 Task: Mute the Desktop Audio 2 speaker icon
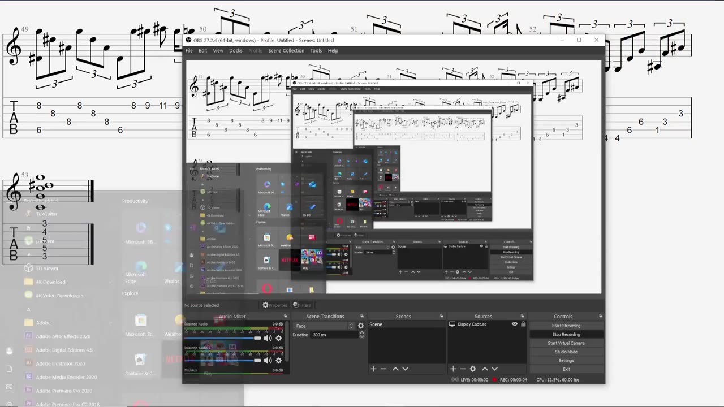point(267,360)
